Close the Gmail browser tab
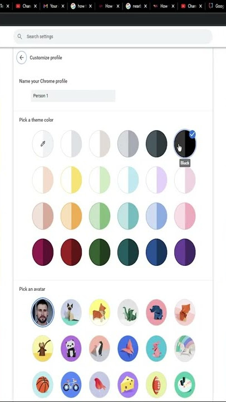This screenshot has width=226, height=402. tap(63, 6)
